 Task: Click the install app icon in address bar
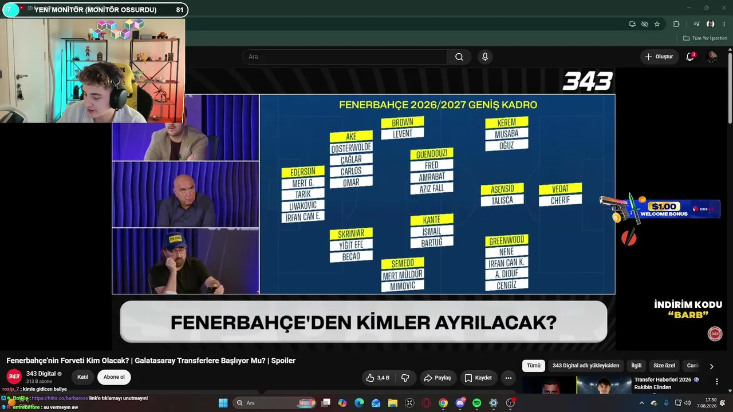pyautogui.click(x=632, y=24)
